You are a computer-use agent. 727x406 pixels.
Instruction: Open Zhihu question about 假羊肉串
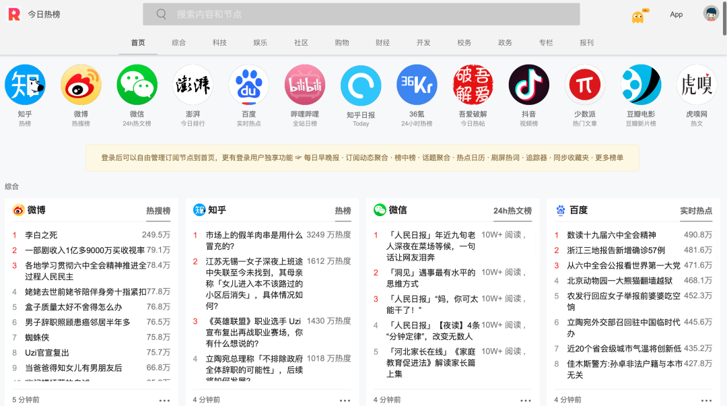click(x=254, y=241)
